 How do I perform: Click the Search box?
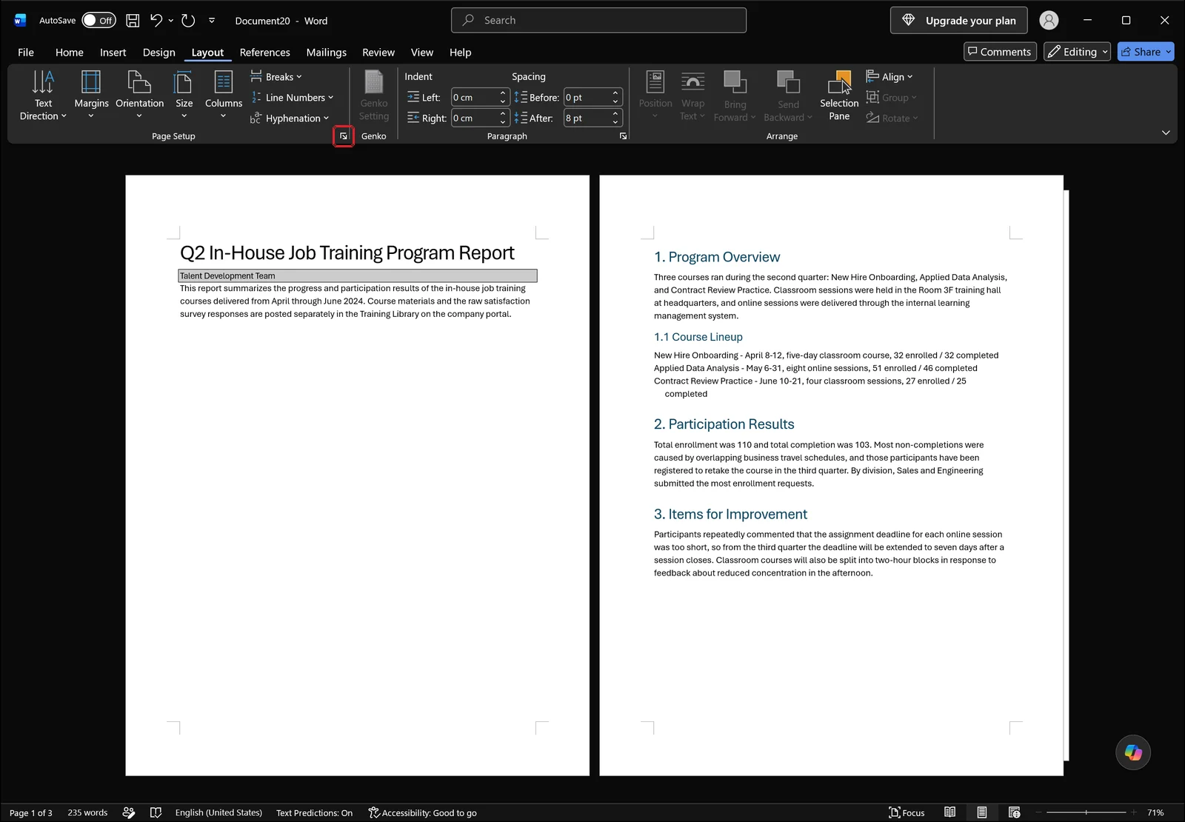click(x=598, y=21)
